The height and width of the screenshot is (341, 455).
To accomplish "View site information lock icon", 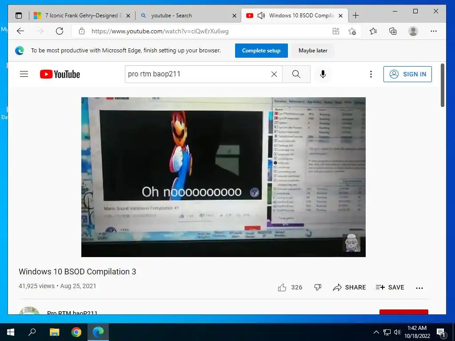I will pos(82,31).
